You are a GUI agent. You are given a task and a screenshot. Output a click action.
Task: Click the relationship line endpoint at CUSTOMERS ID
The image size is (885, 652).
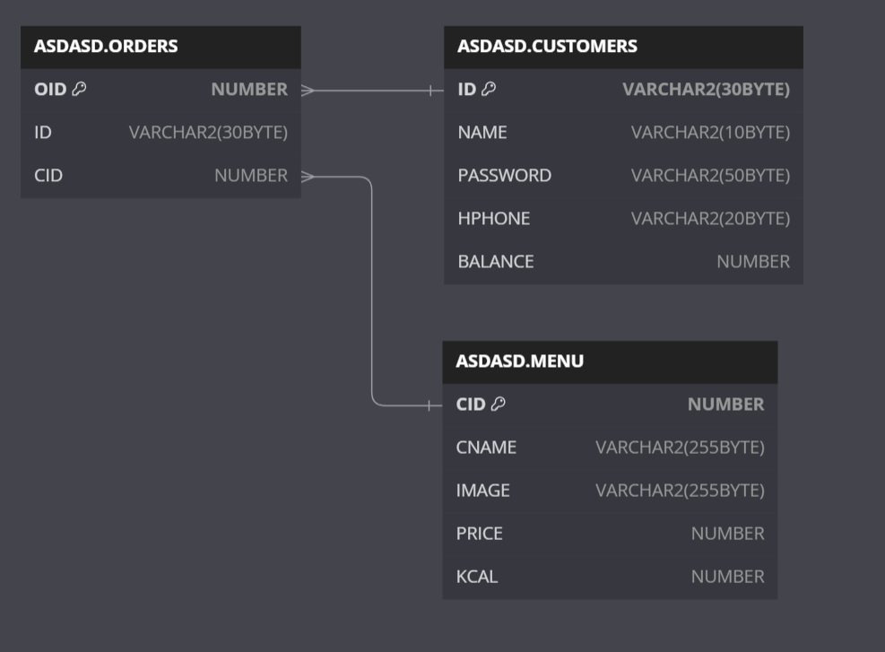pos(432,90)
